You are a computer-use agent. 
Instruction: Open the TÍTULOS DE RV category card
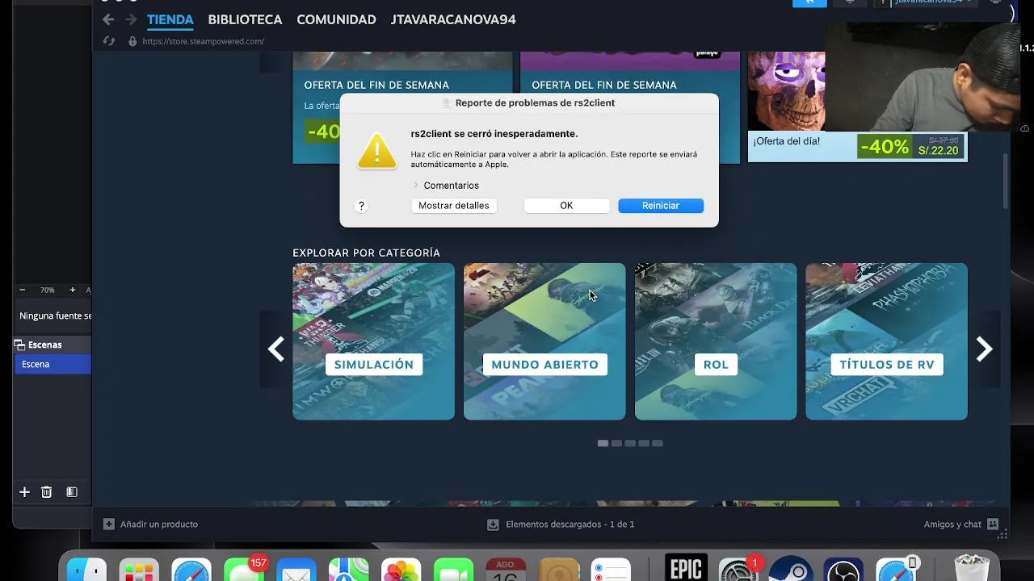click(x=886, y=341)
